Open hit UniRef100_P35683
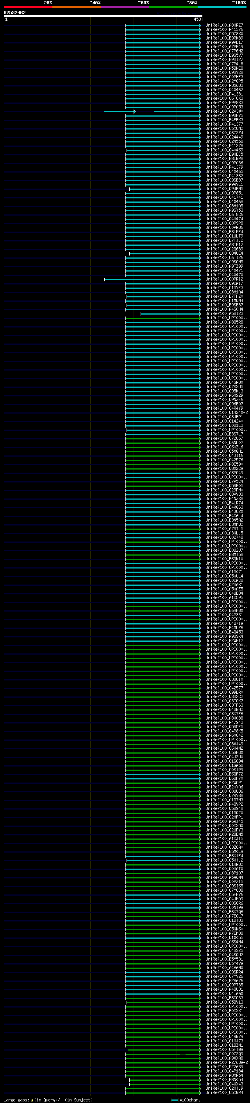 (x=224, y=86)
